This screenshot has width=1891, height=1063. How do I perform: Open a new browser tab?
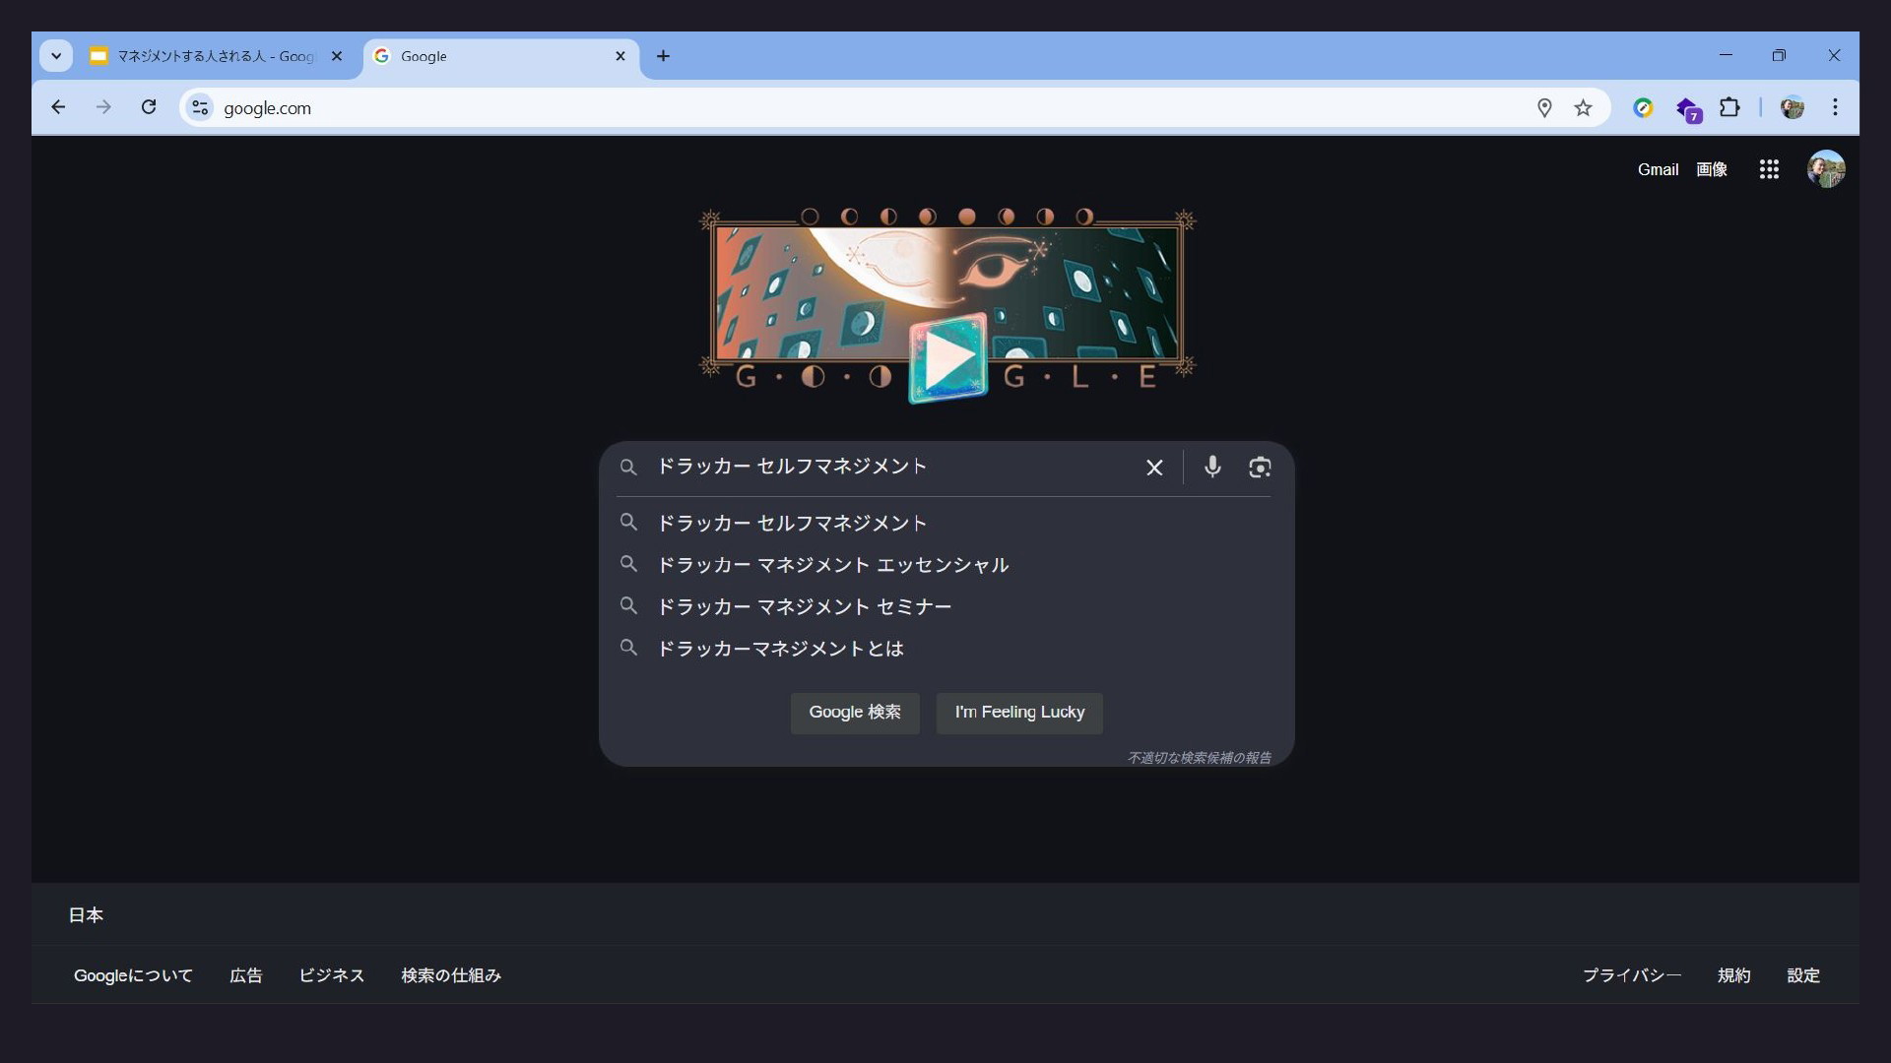[x=663, y=56]
